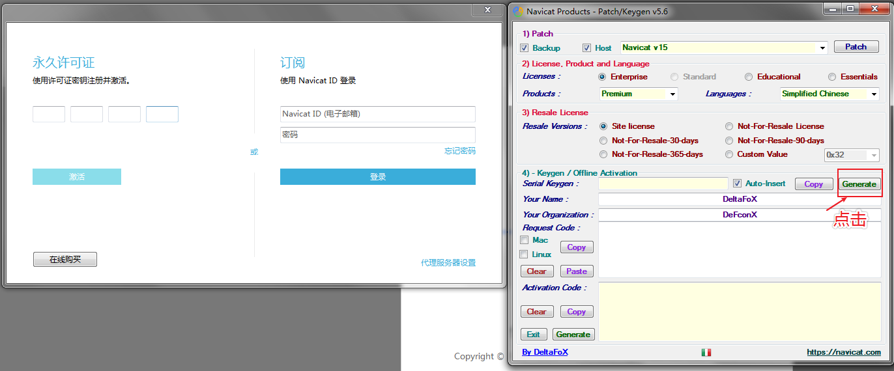Click the first license key segment box
Viewport: 894px width, 371px height.
(49, 115)
